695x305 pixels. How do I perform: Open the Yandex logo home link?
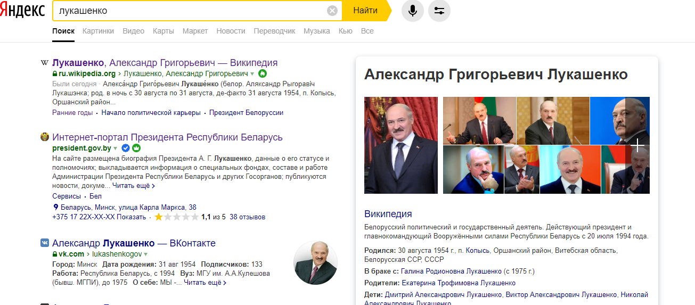coord(23,11)
